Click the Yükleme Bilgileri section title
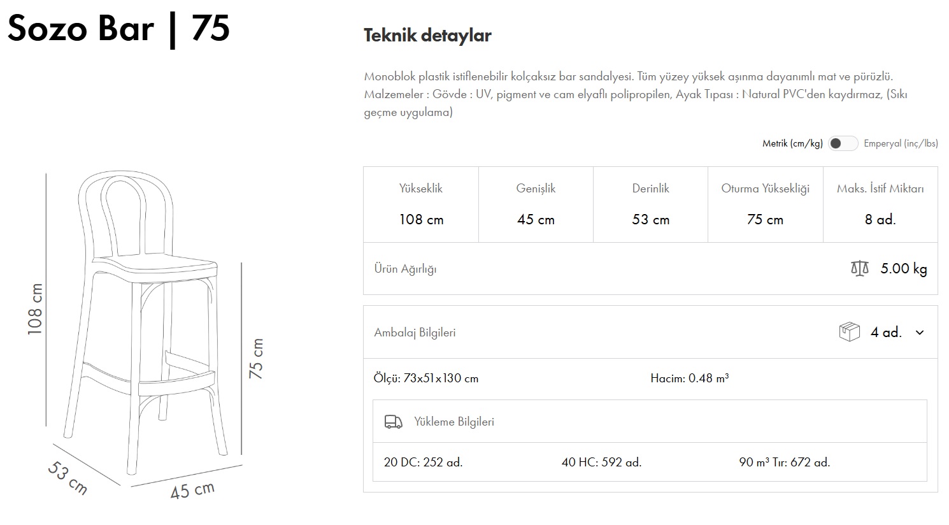949x525 pixels. tap(454, 422)
